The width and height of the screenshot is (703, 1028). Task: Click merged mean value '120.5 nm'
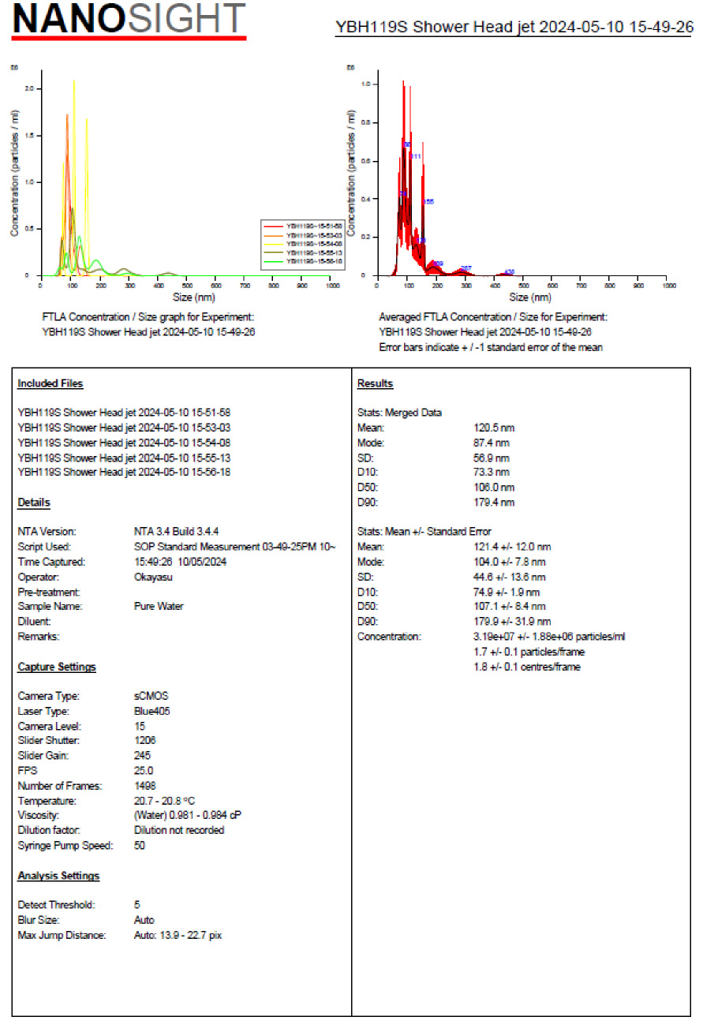click(x=494, y=427)
